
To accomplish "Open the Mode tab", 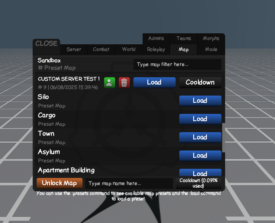I will tap(211, 49).
